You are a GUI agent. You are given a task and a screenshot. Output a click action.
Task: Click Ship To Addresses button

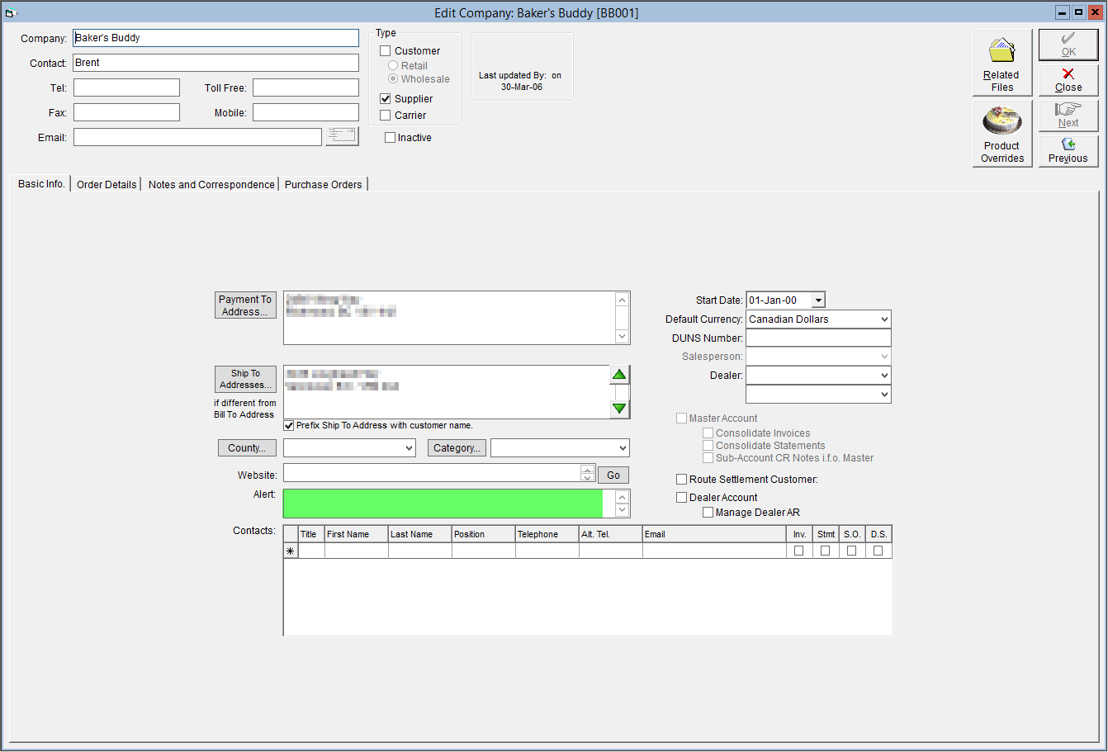click(245, 379)
